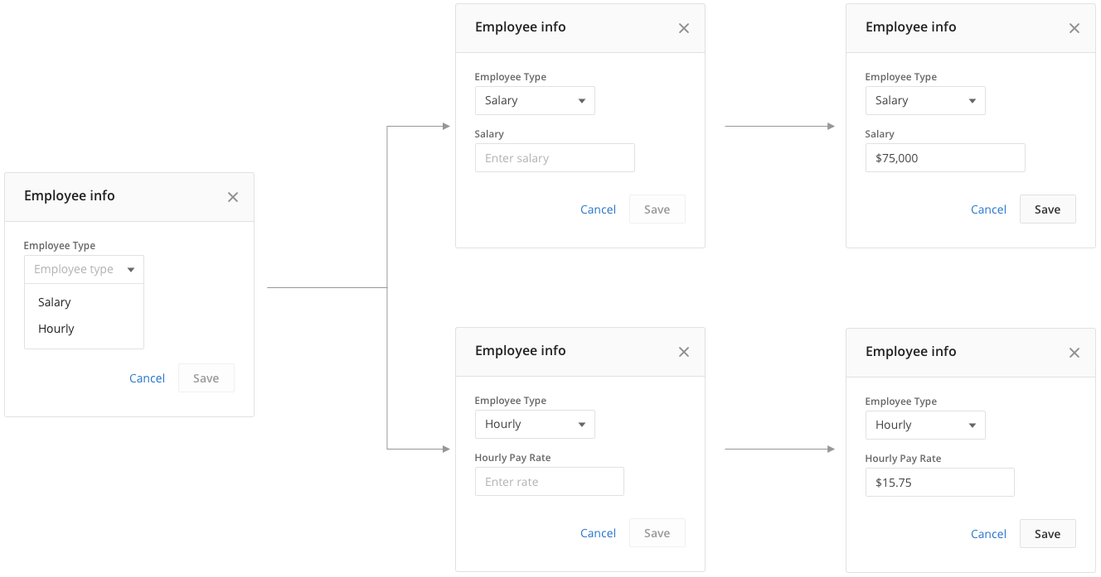Viewport: 1101px width, 577px height.
Task: Open Salary dropdown above the $75,000 field
Action: pyautogui.click(x=925, y=100)
